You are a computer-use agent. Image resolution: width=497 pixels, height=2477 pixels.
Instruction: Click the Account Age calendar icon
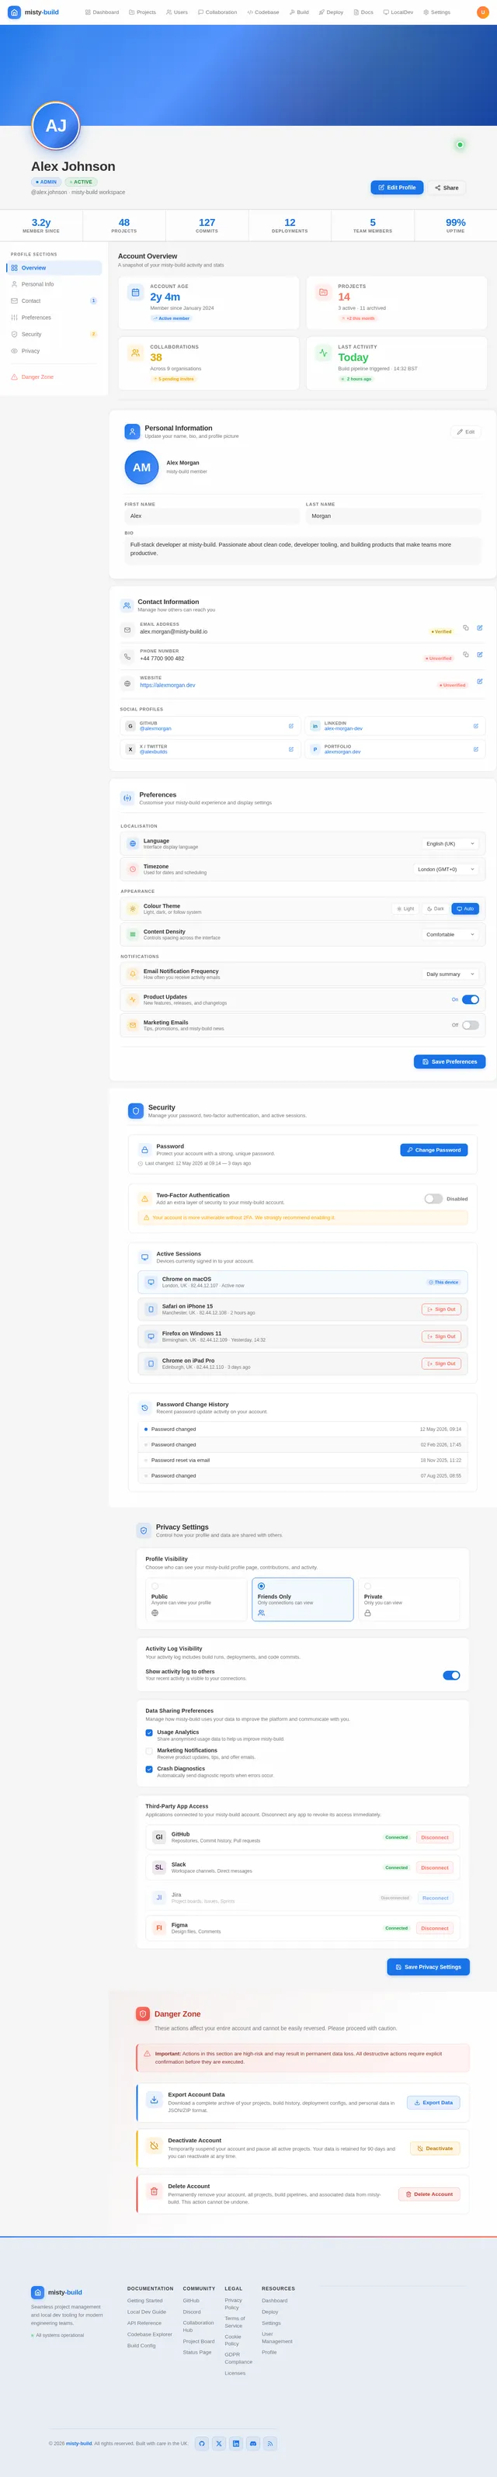pos(136,292)
